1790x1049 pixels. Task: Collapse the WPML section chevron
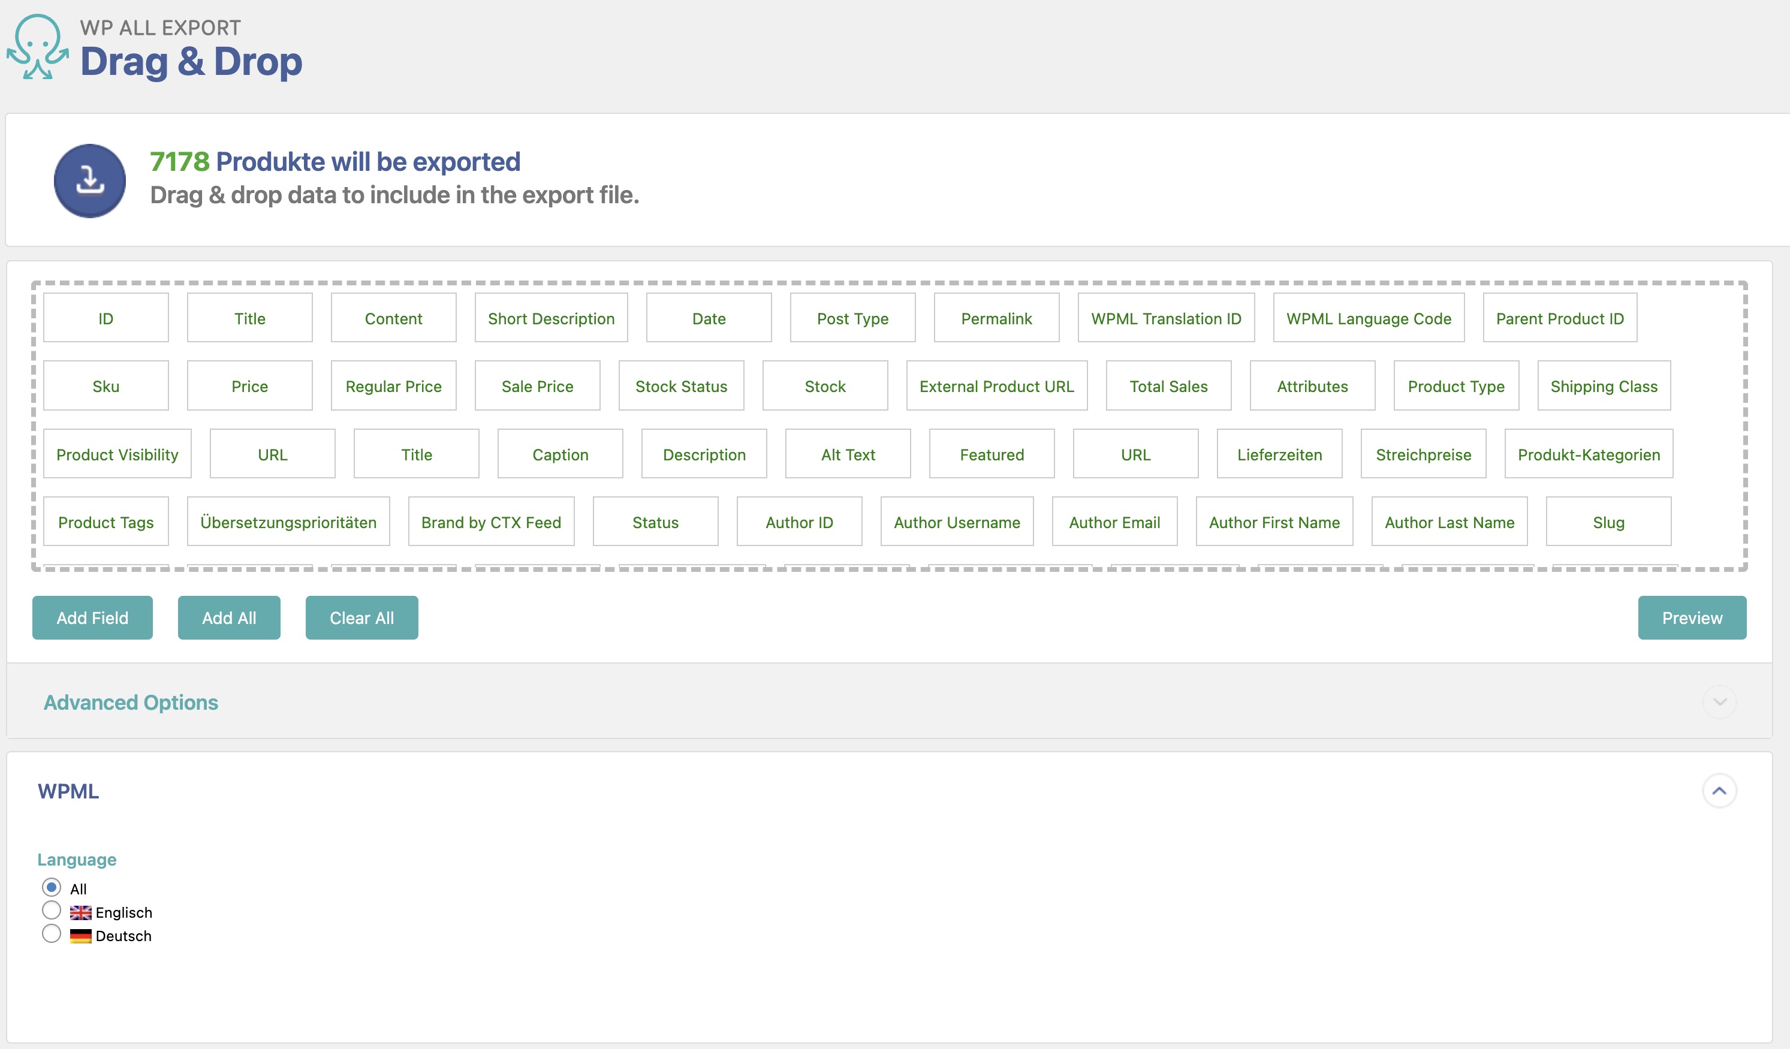[1719, 791]
